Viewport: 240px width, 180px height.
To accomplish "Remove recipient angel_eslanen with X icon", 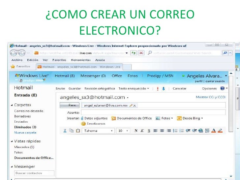I will coord(135,105).
